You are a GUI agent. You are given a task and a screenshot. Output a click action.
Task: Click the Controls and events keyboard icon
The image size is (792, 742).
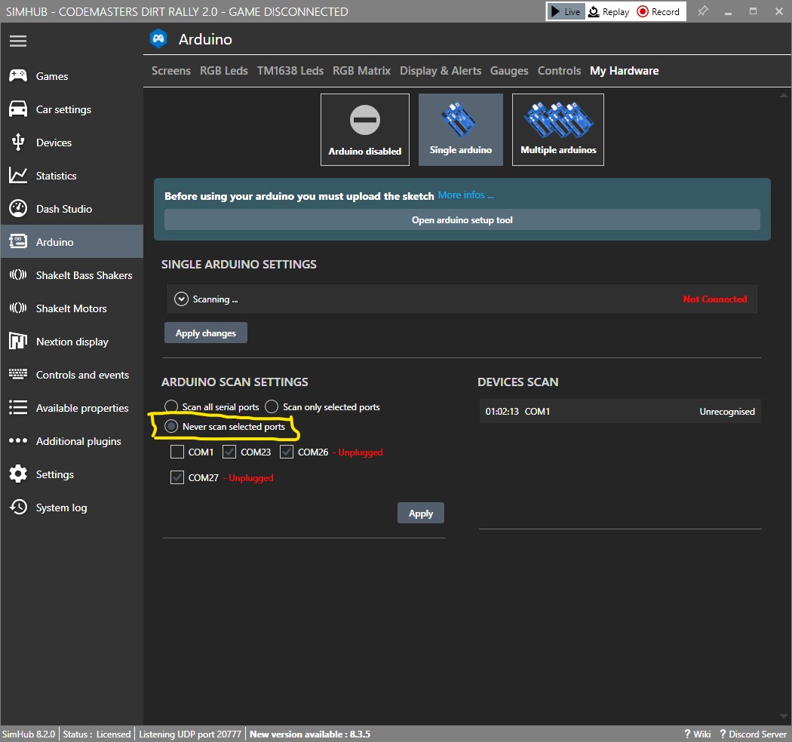point(18,374)
